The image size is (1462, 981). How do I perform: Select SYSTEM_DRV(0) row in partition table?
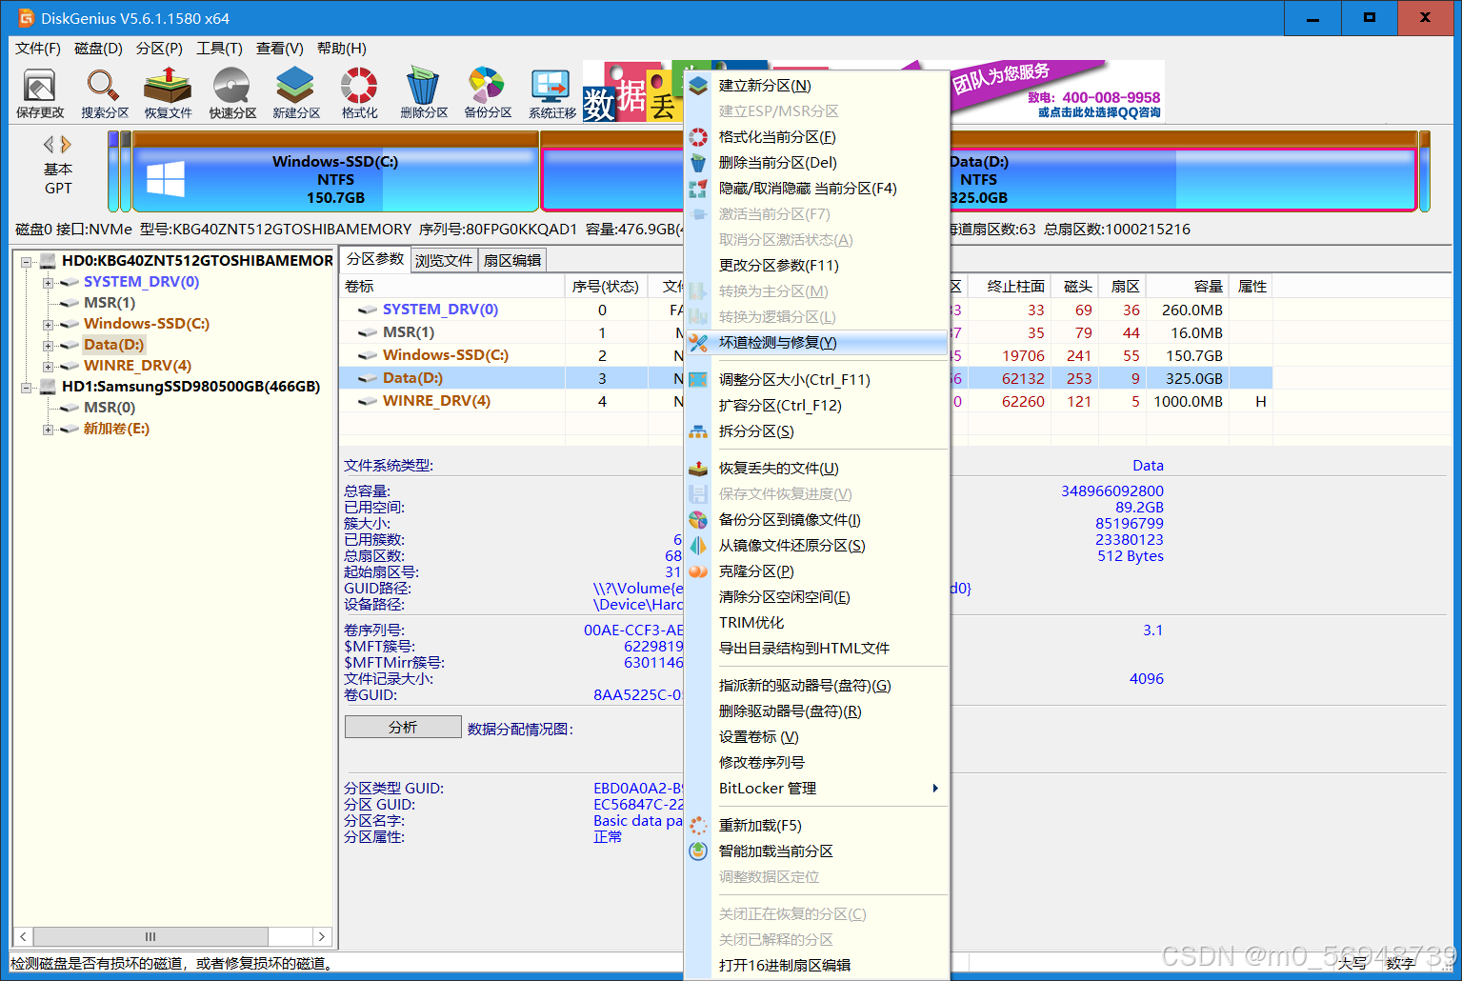pyautogui.click(x=806, y=310)
